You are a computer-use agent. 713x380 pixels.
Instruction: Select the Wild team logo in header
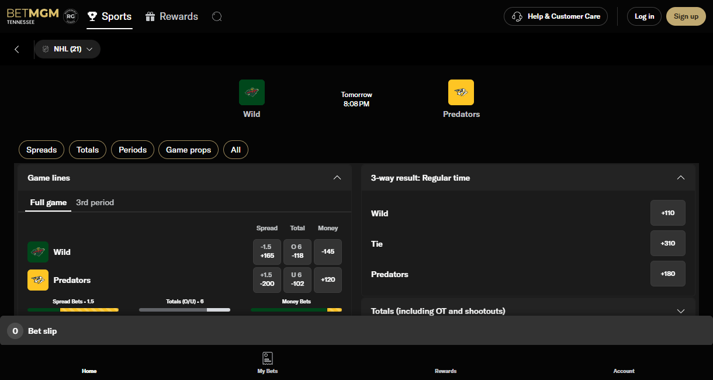coord(252,92)
